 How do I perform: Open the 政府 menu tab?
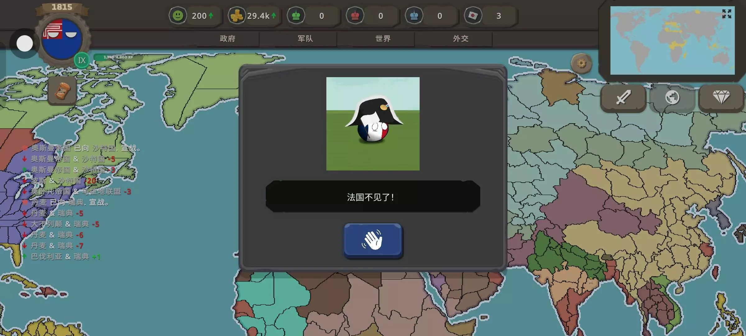click(228, 39)
